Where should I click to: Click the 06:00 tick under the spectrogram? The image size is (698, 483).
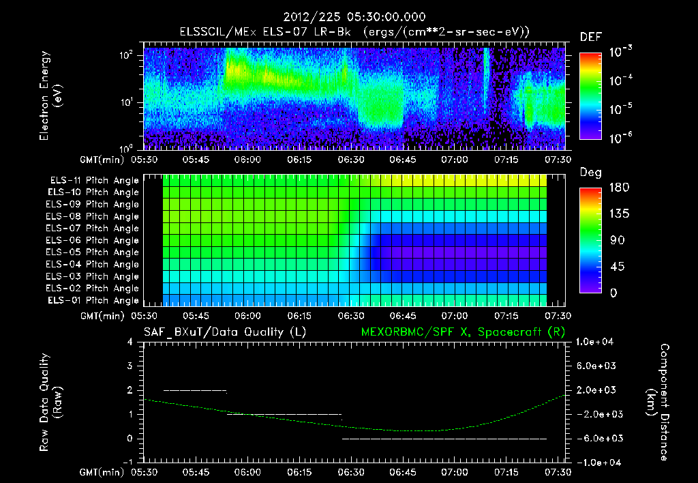point(247,160)
